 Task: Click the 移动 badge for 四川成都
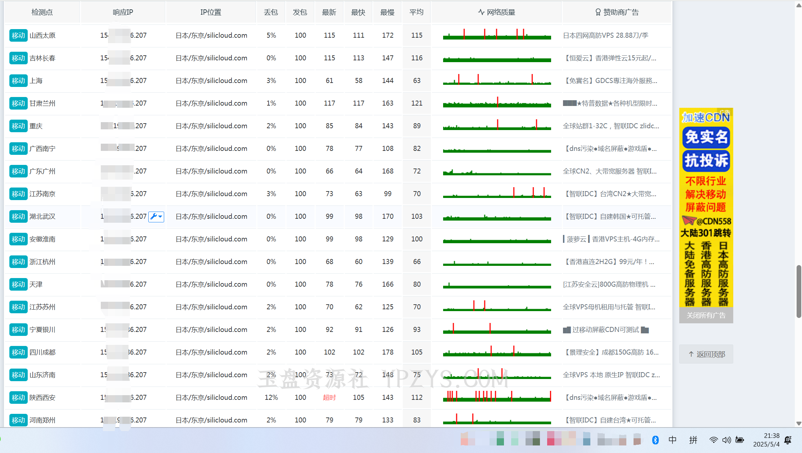click(x=18, y=352)
